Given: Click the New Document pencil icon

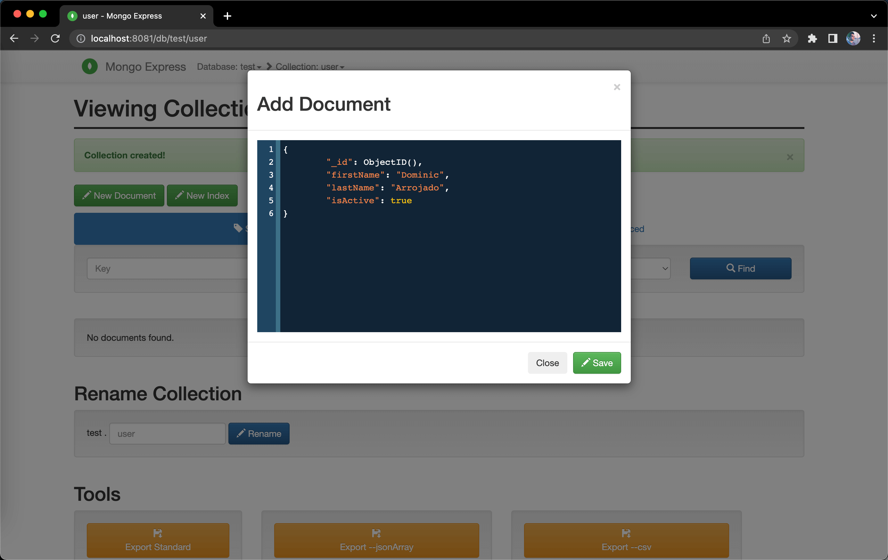Looking at the screenshot, I should [86, 195].
